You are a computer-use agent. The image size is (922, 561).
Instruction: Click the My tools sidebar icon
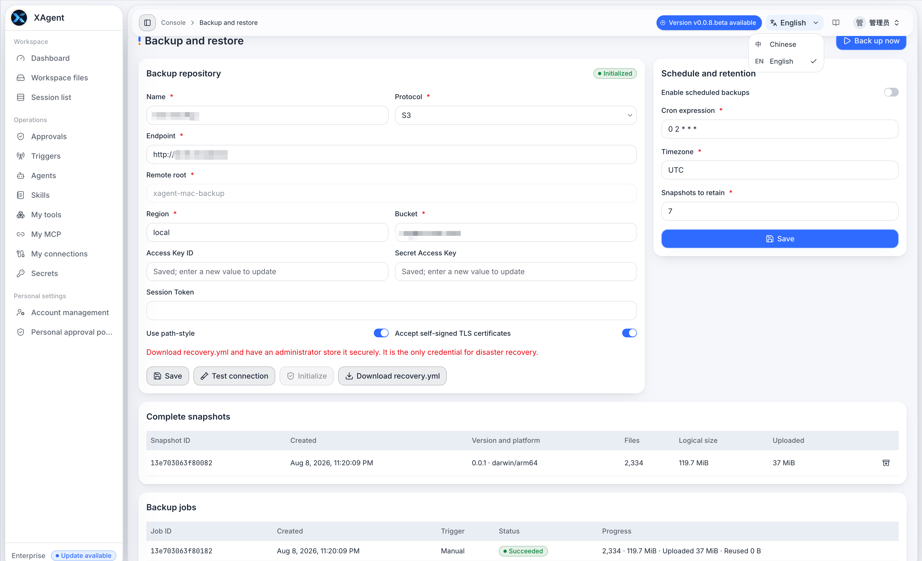[21, 215]
